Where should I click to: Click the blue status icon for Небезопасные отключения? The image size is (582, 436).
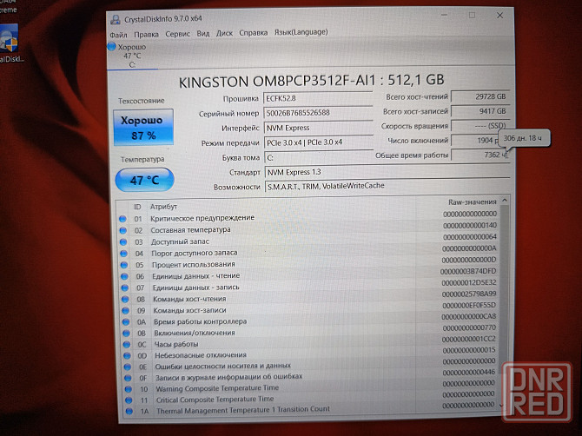pos(128,355)
